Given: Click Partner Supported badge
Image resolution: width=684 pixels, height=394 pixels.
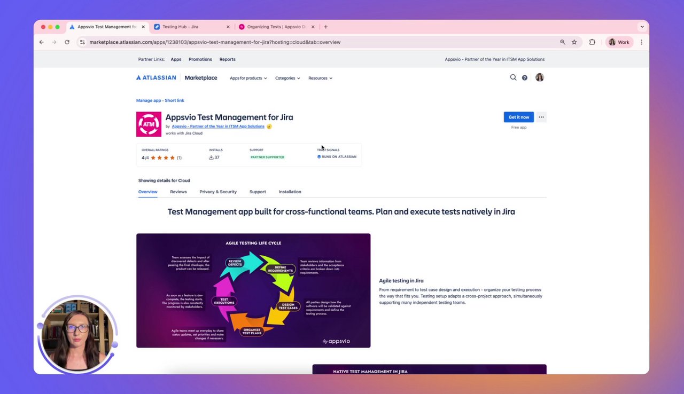Looking at the screenshot, I should click(267, 157).
